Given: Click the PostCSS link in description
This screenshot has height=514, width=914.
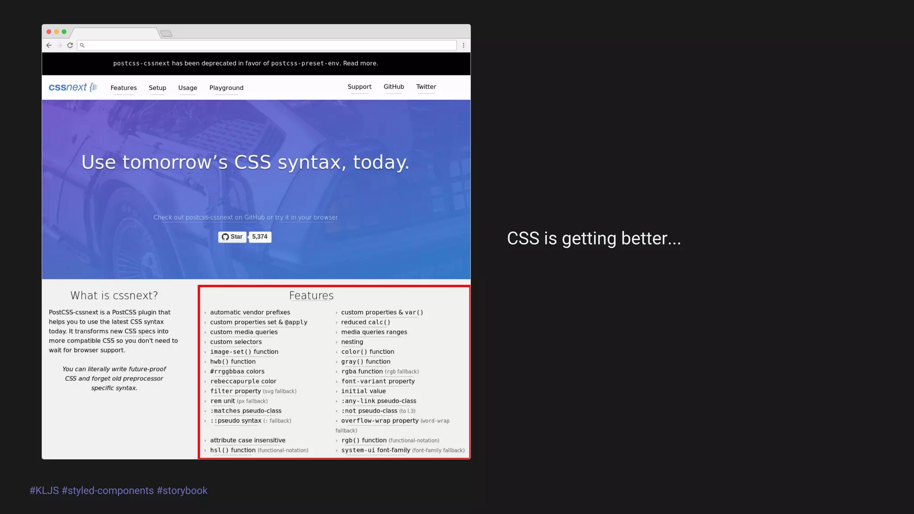Looking at the screenshot, I should 124,312.
